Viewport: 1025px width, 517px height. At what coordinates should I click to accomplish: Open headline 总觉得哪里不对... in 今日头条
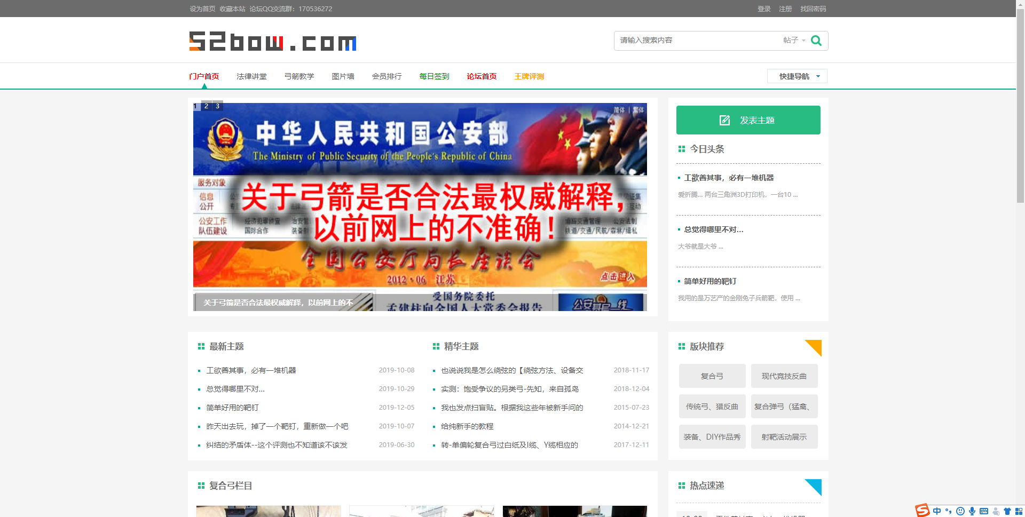pos(714,229)
